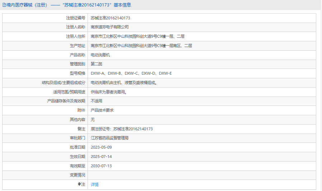
Task: Select management class 第二类
Action: point(97,64)
